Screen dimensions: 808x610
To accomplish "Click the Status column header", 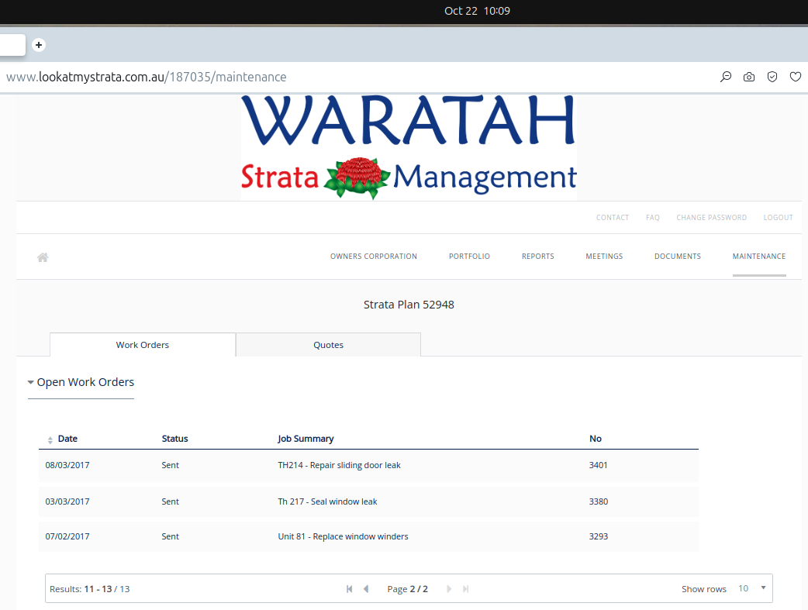I will pyautogui.click(x=174, y=439).
